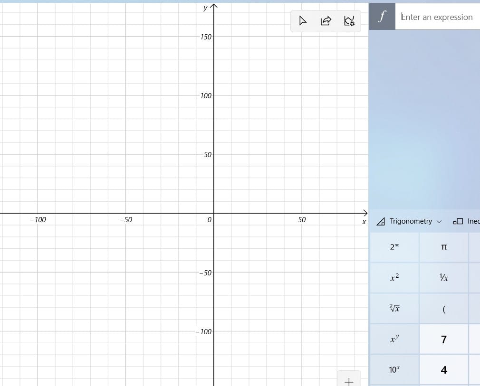Select the trace pointer tool icon
The image size is (480, 386).
[x=302, y=21]
